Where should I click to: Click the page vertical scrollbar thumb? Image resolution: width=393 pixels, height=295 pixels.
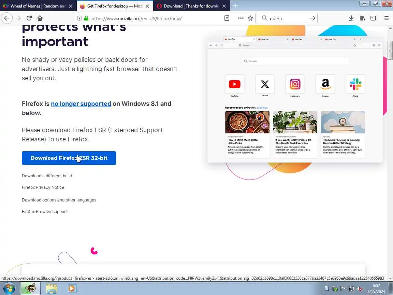point(390,50)
